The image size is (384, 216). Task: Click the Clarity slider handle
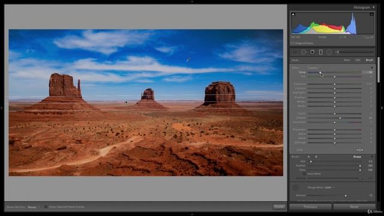coord(335,114)
